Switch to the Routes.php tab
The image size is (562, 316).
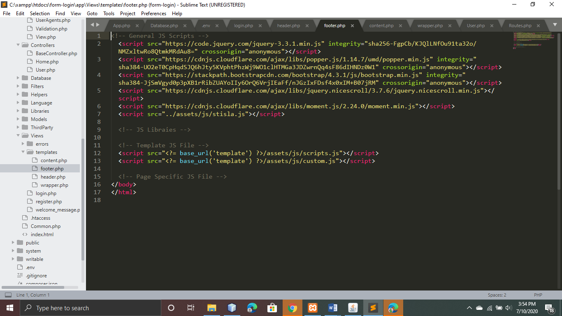pos(520,26)
